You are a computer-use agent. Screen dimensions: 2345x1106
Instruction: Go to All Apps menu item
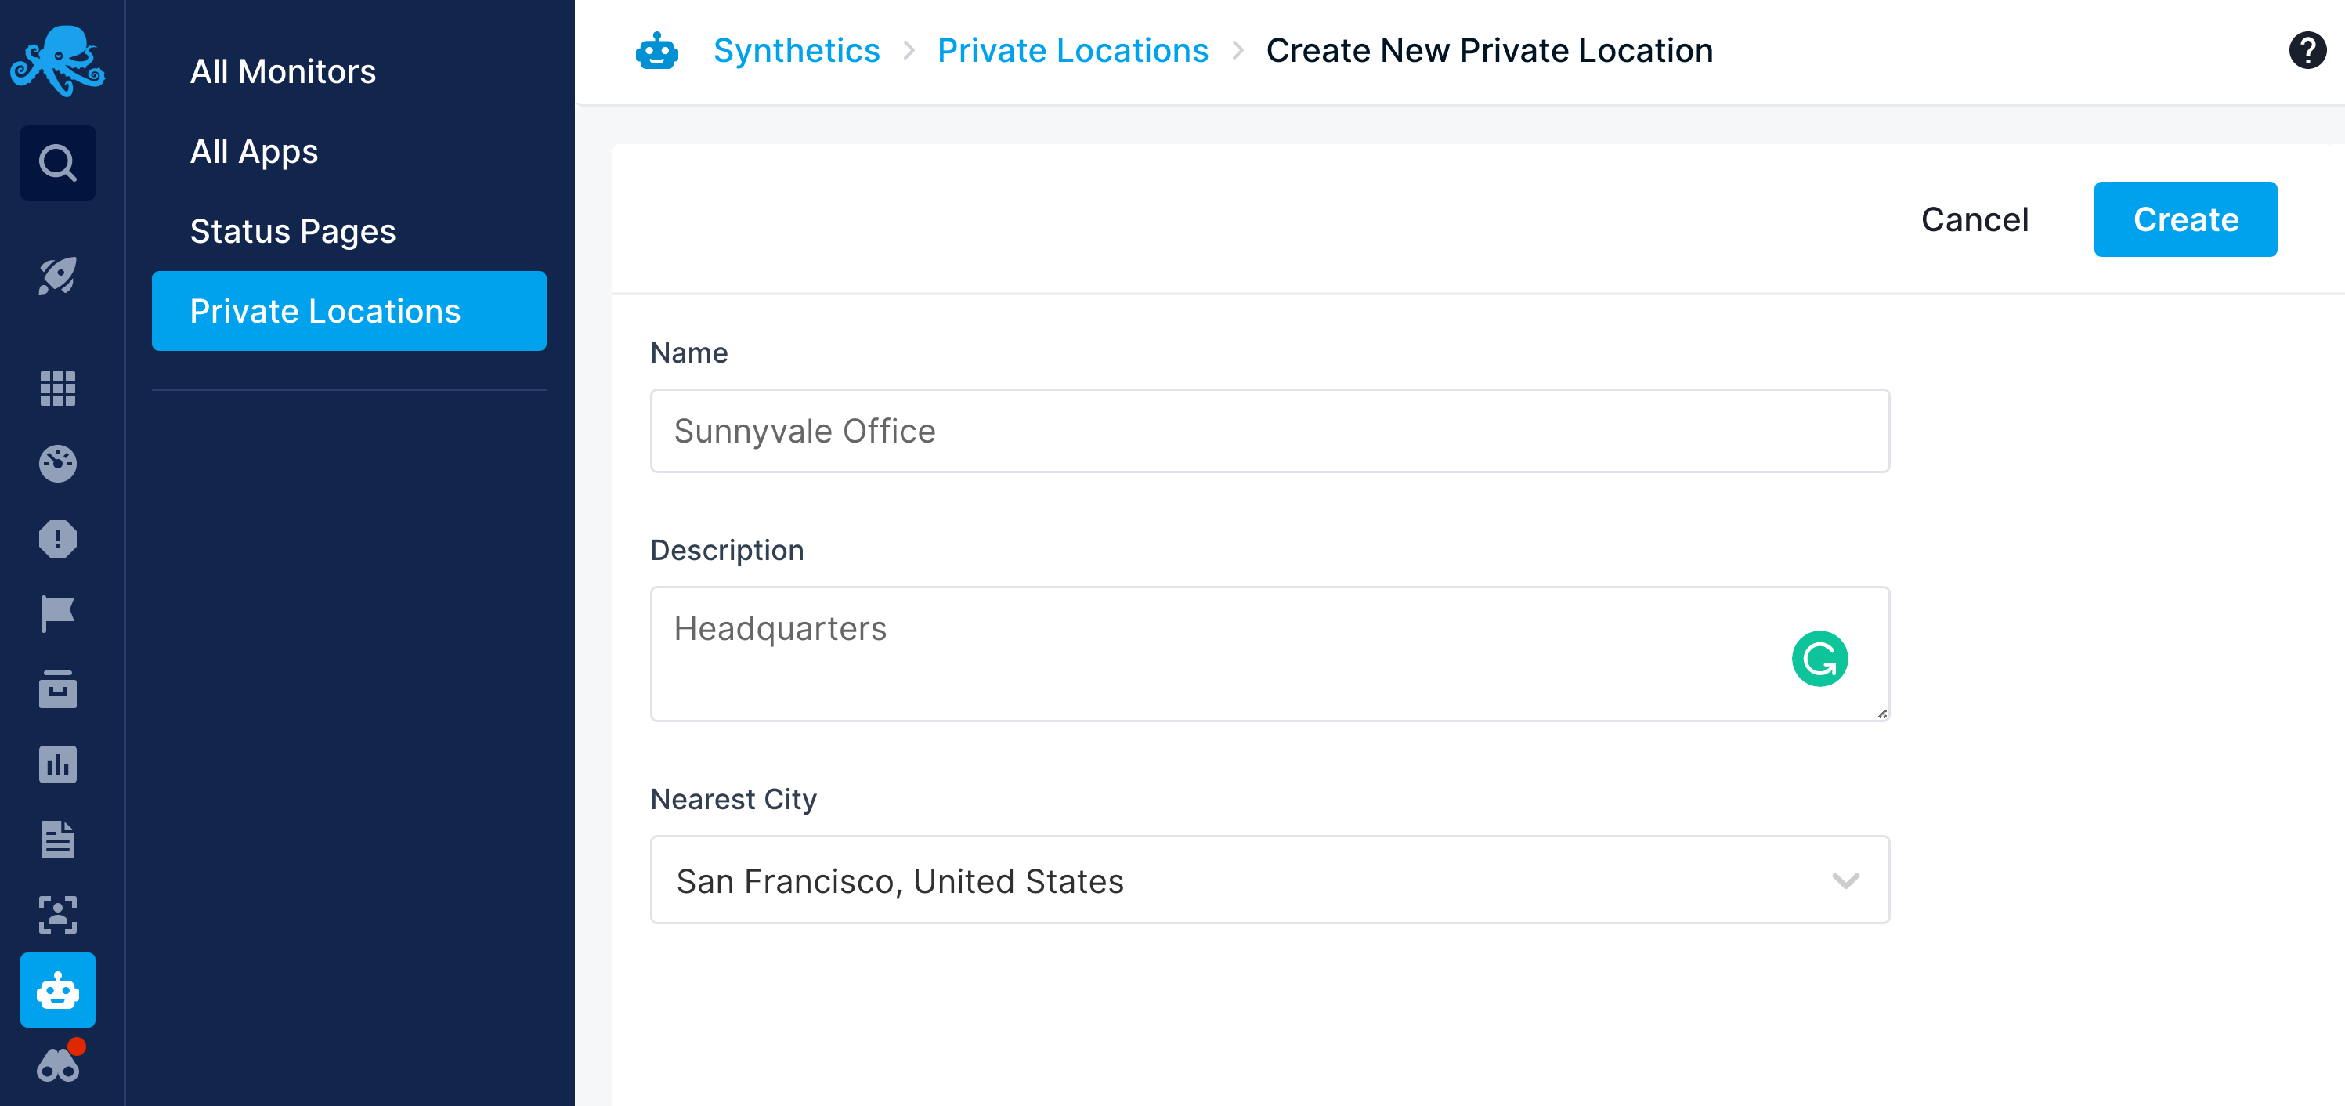pyautogui.click(x=254, y=151)
